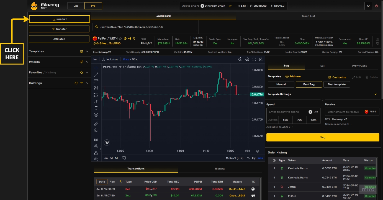Expand the Wallets section chevron
The height and width of the screenshot is (200, 383).
[87, 62]
